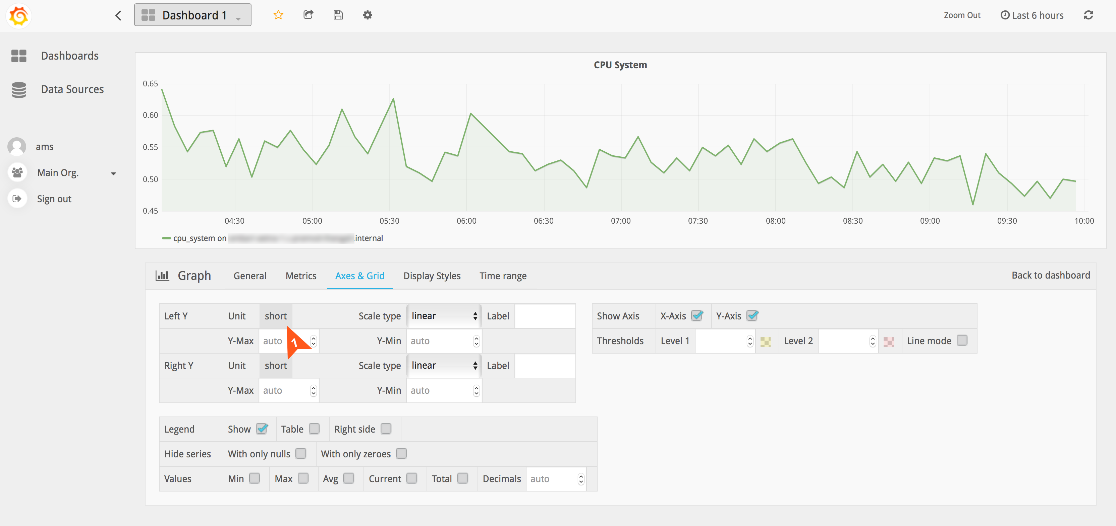Enable threshold Line mode checkbox
Screen dimensions: 1116x526
[x=962, y=341]
